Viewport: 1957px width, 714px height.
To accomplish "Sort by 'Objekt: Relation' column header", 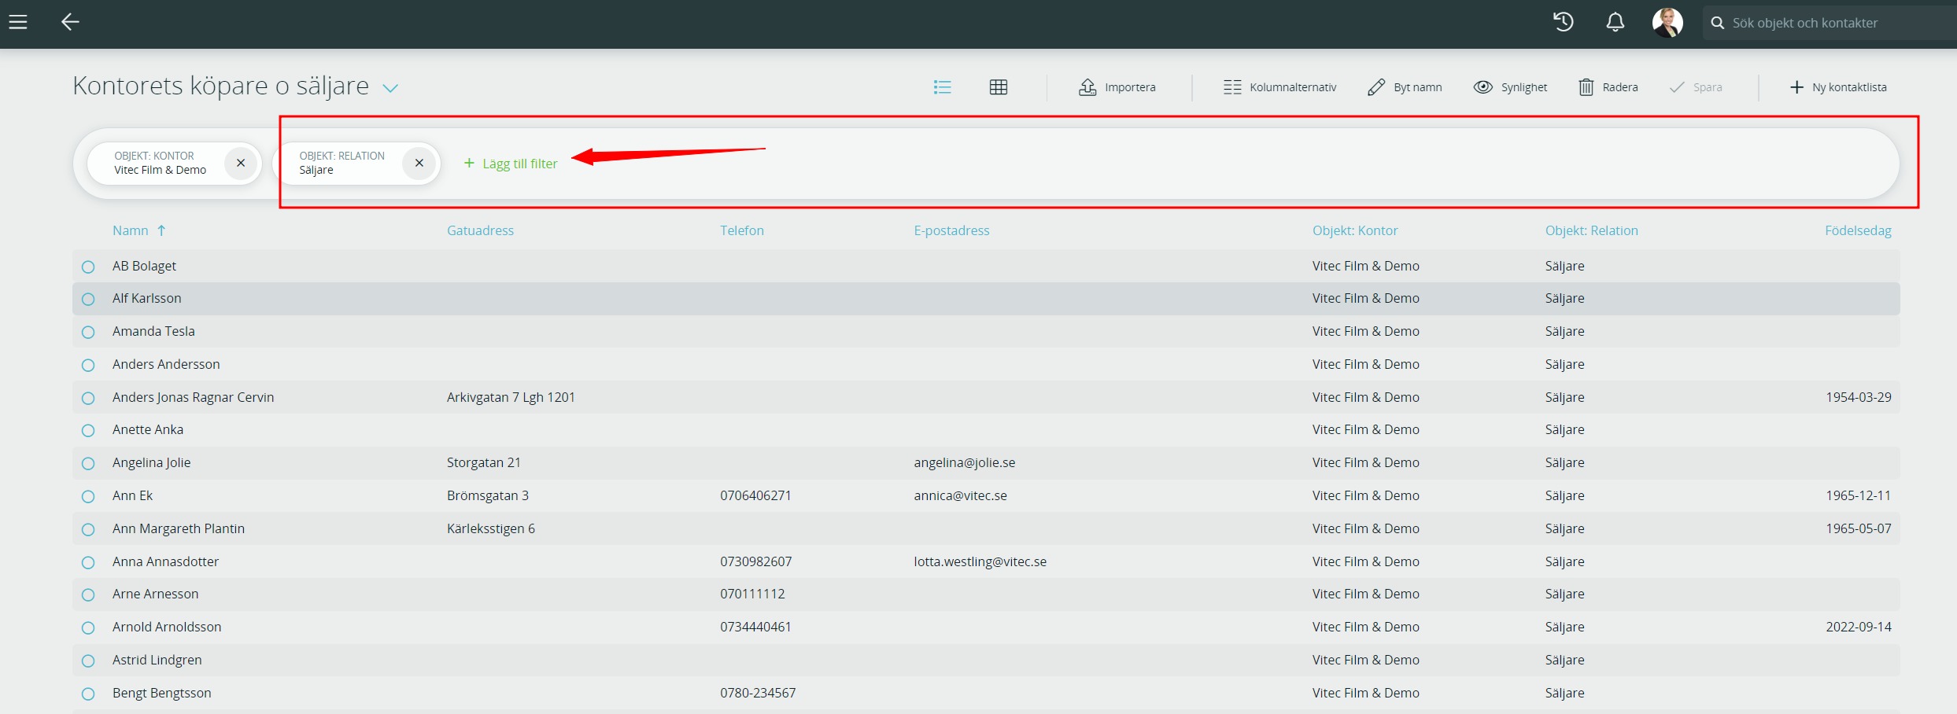I will click(1592, 230).
